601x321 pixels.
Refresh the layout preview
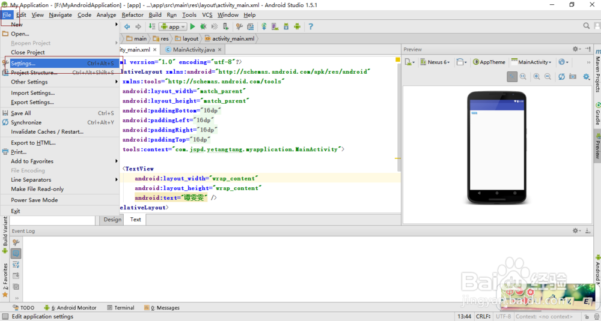point(561,77)
